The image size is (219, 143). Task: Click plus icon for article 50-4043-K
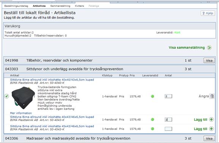coord(211,120)
